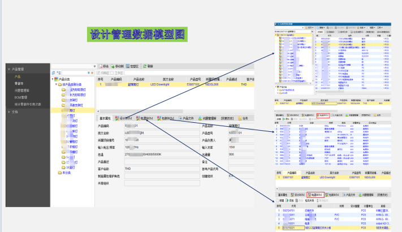This screenshot has height=232, width=402.
Task: Click 超薄筒灯 link in main product table
Action: 133,84
